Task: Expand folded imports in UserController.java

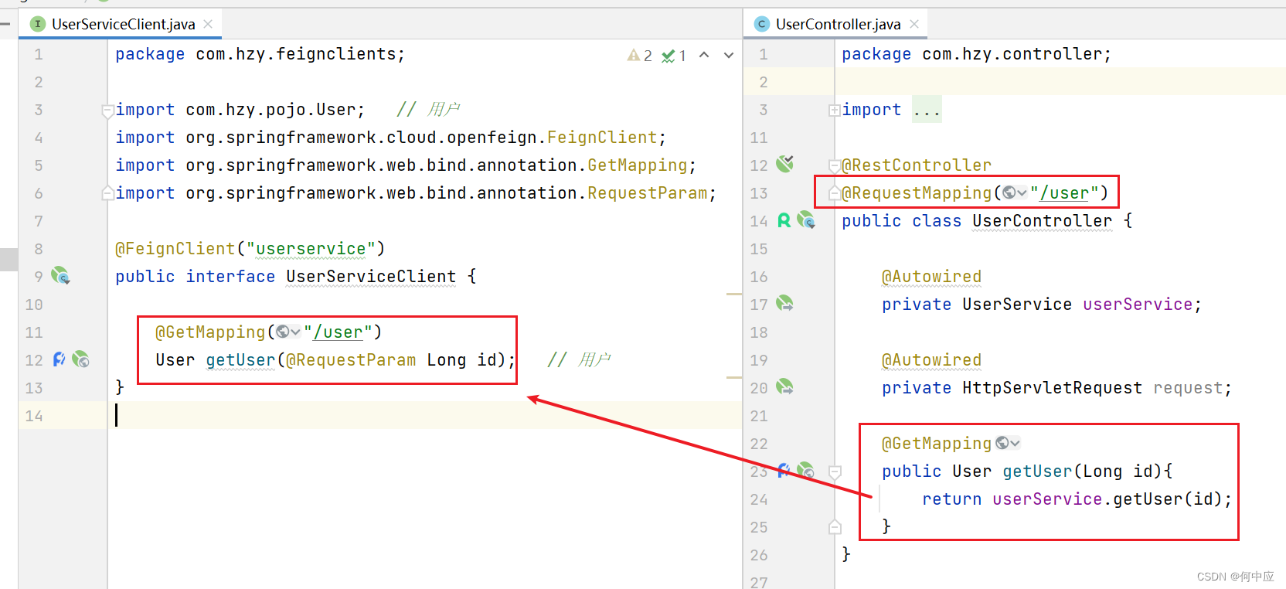Action: tap(835, 111)
